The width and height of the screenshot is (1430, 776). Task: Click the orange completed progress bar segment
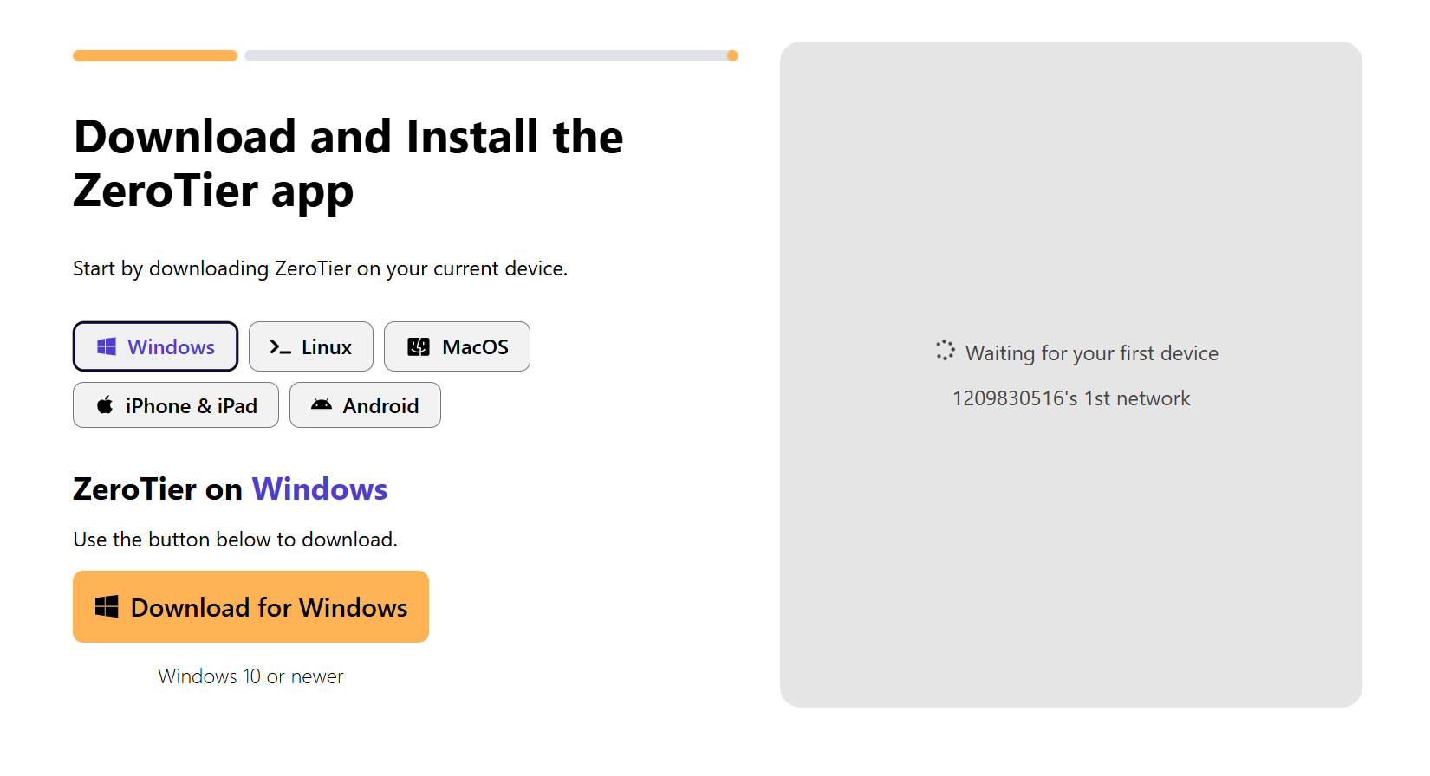point(155,56)
